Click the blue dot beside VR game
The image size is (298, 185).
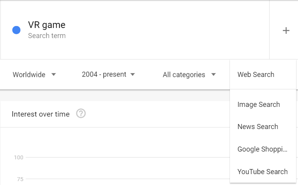pyautogui.click(x=16, y=30)
